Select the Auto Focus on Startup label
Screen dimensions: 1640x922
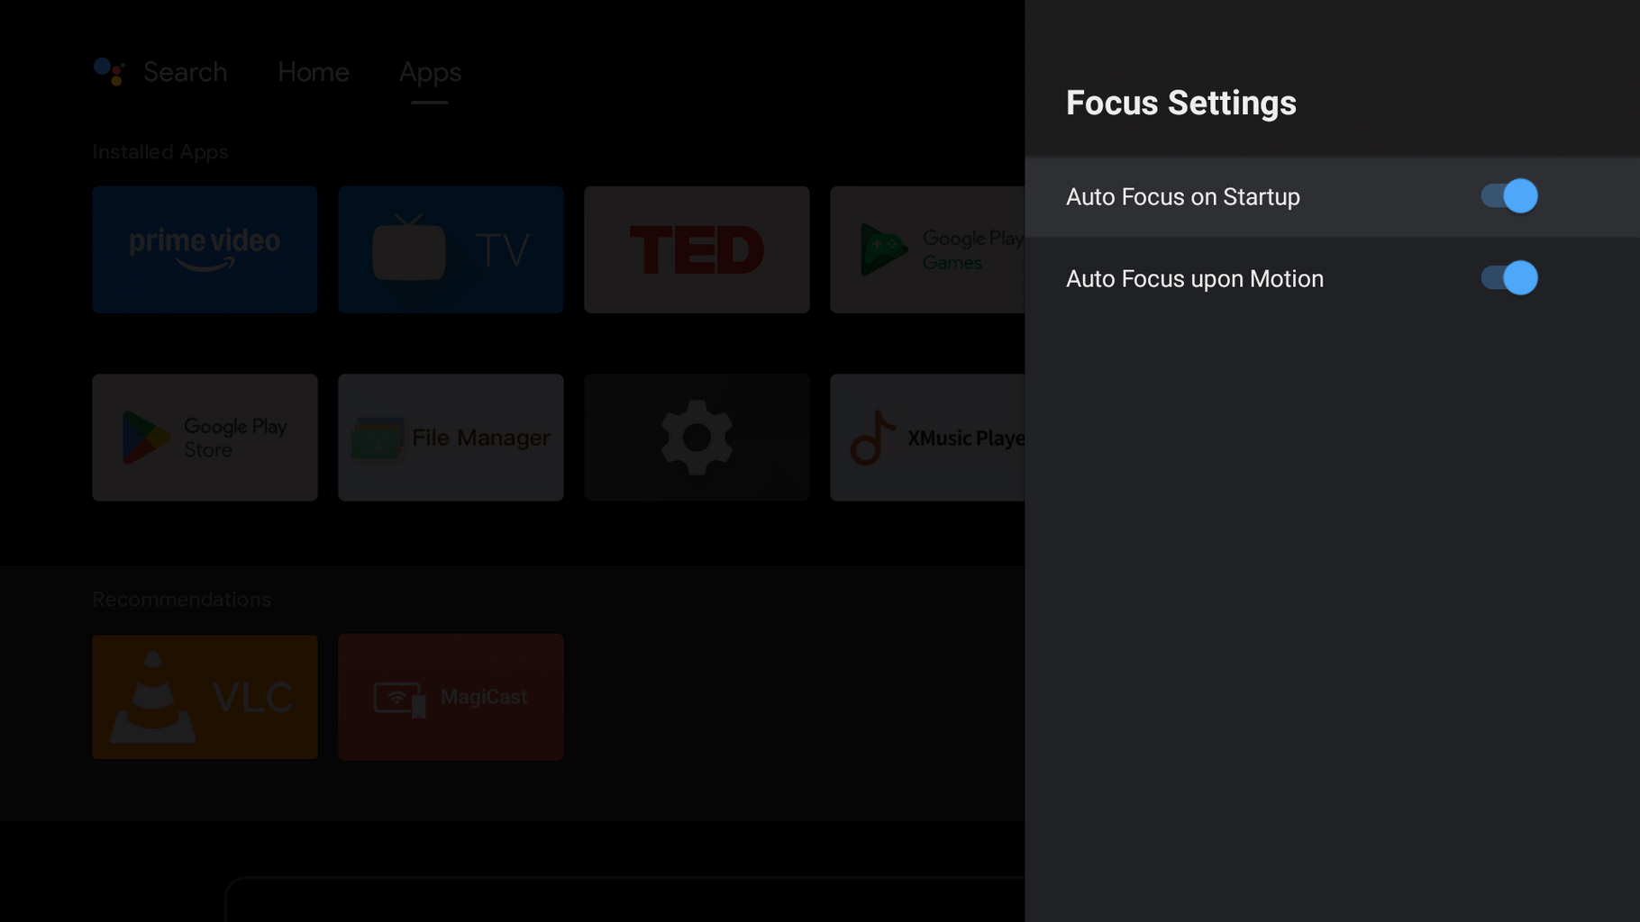pyautogui.click(x=1182, y=197)
